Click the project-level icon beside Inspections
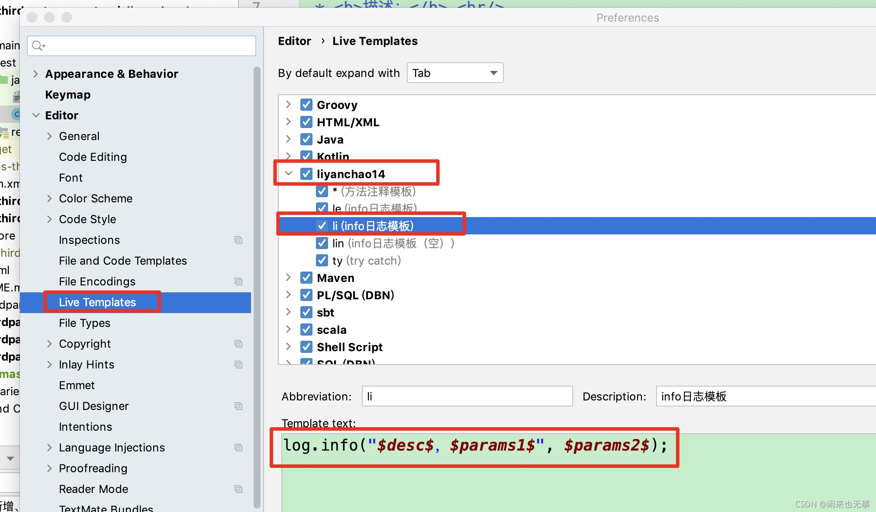Viewport: 876px width, 512px height. point(238,240)
